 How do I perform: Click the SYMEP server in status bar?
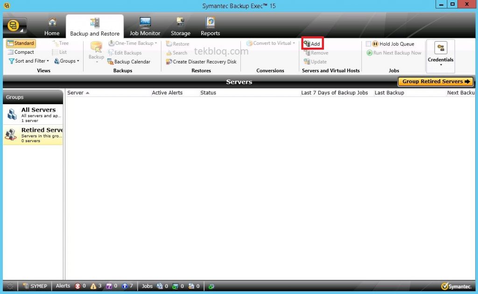35,286
